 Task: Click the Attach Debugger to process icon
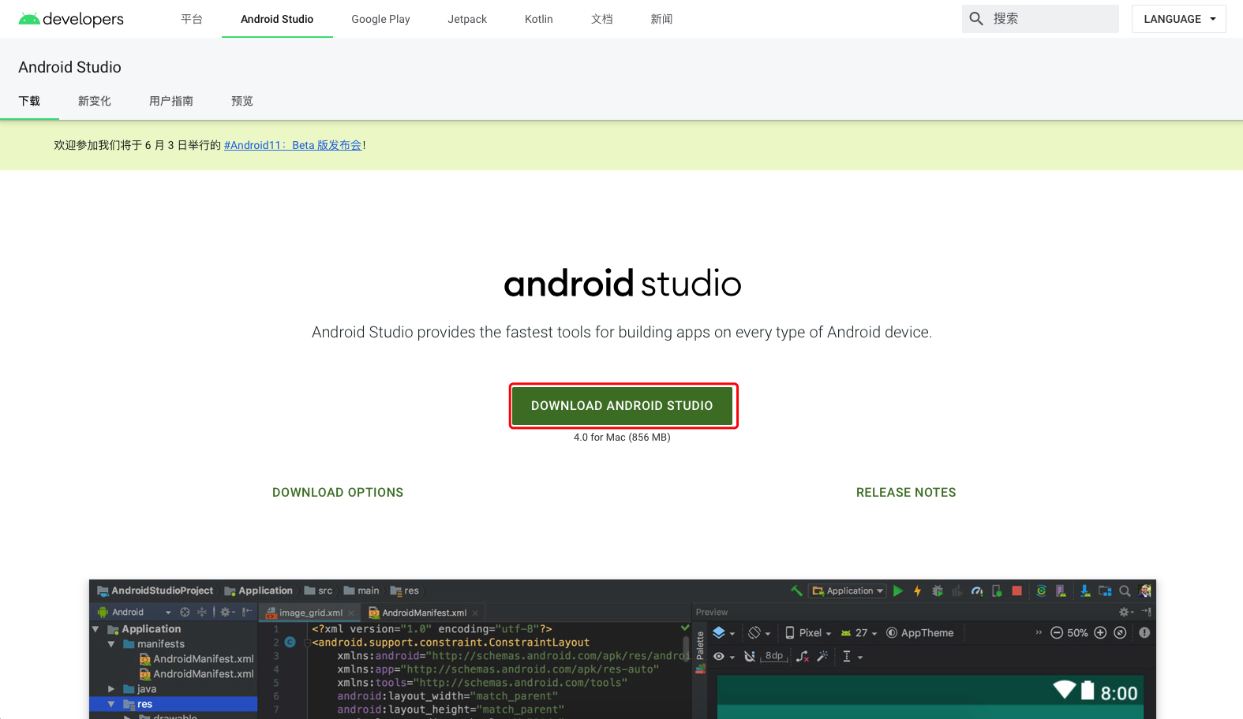point(997,590)
